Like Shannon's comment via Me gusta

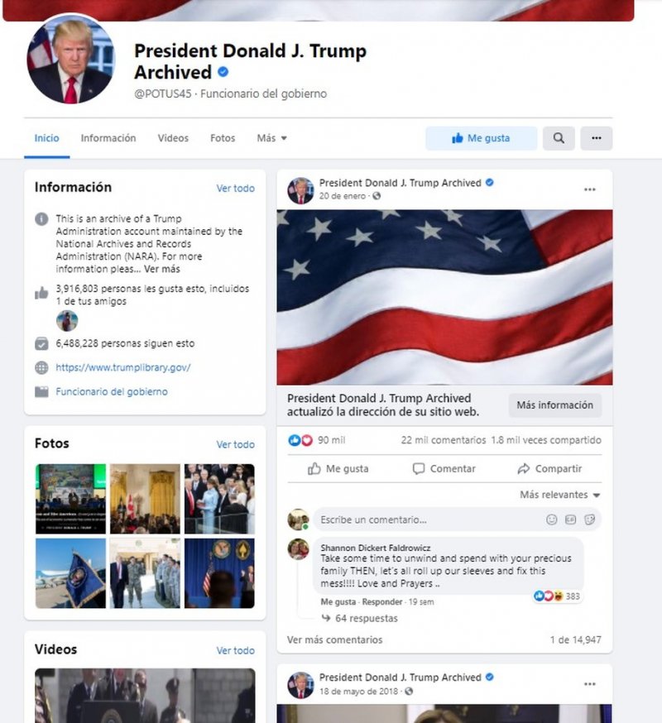338,601
